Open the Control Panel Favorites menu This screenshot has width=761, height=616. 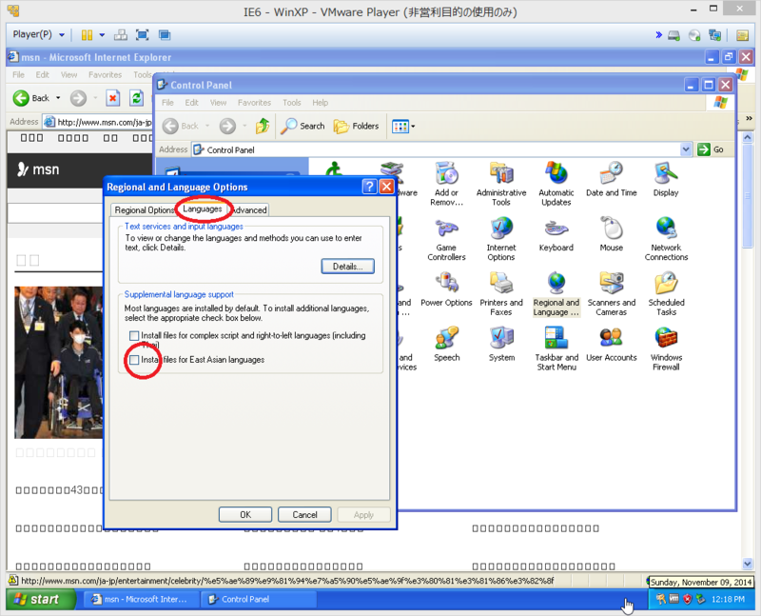[x=254, y=103]
